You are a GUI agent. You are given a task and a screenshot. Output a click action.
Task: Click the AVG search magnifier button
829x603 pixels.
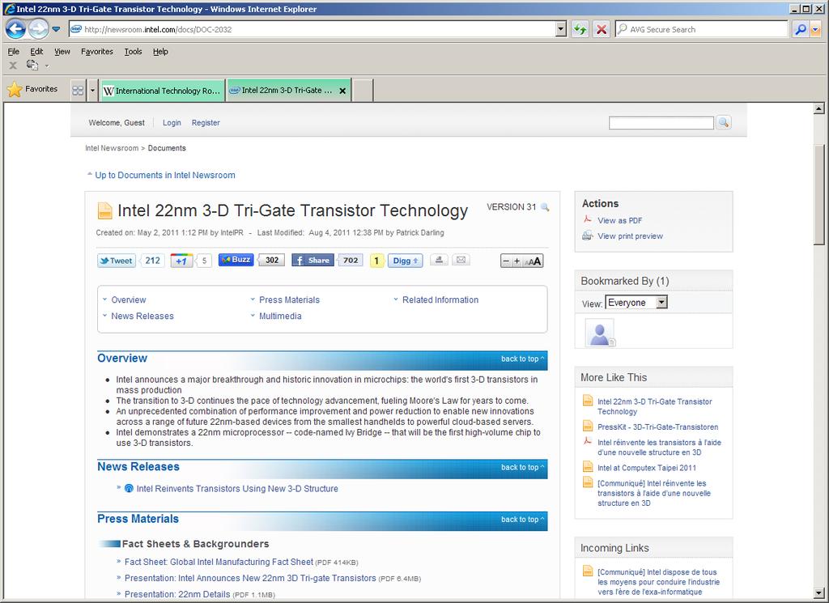pyautogui.click(x=801, y=30)
